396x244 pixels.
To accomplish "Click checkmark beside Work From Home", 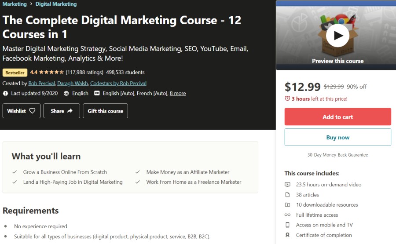I will (138, 182).
